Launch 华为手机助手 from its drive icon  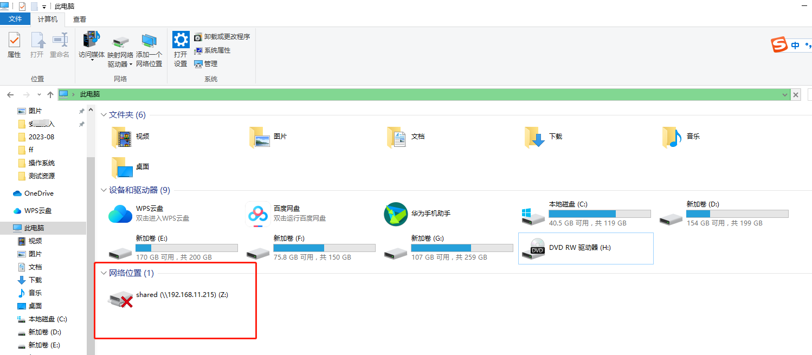point(395,214)
